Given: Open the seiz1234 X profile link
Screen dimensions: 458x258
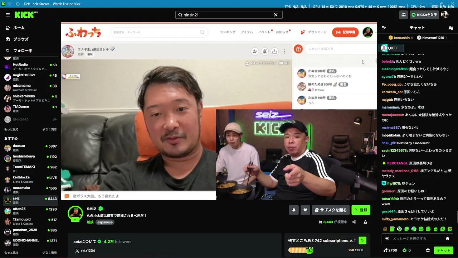Looking at the screenshot, I should pos(85,250).
